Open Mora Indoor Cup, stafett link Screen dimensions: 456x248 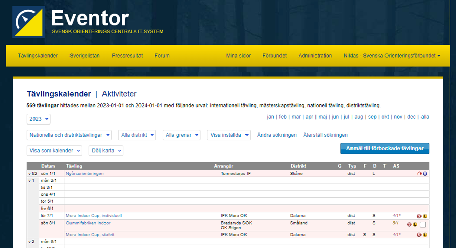pos(90,235)
